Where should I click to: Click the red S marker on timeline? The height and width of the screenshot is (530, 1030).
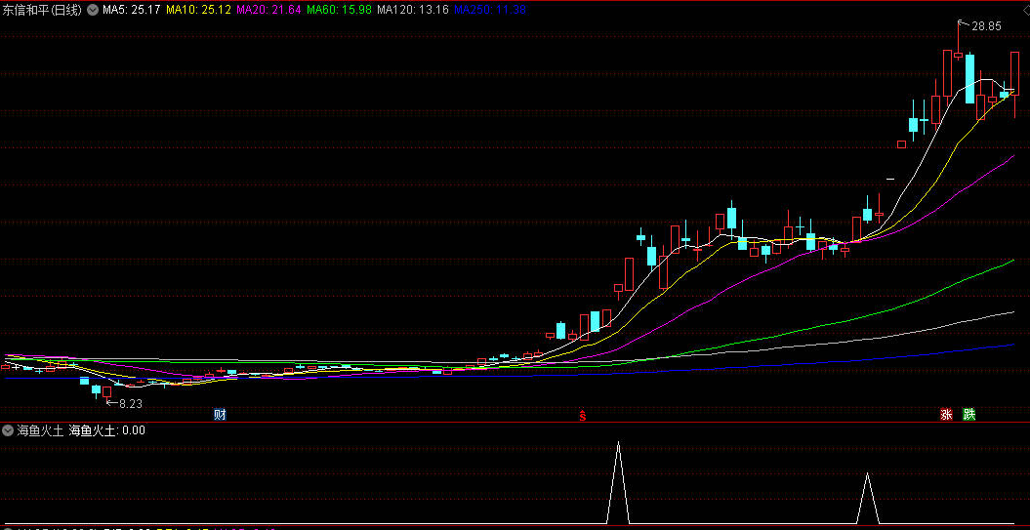pos(582,415)
